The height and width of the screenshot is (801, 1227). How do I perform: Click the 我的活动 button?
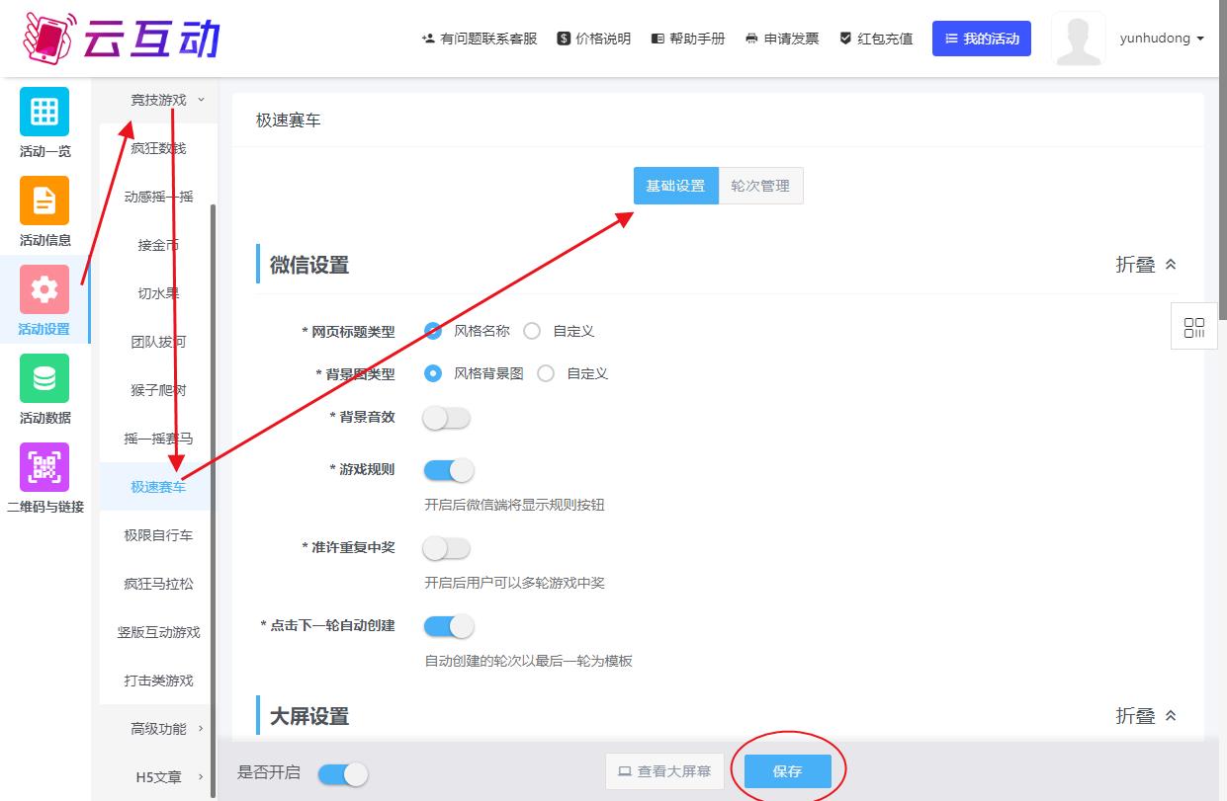pos(981,39)
